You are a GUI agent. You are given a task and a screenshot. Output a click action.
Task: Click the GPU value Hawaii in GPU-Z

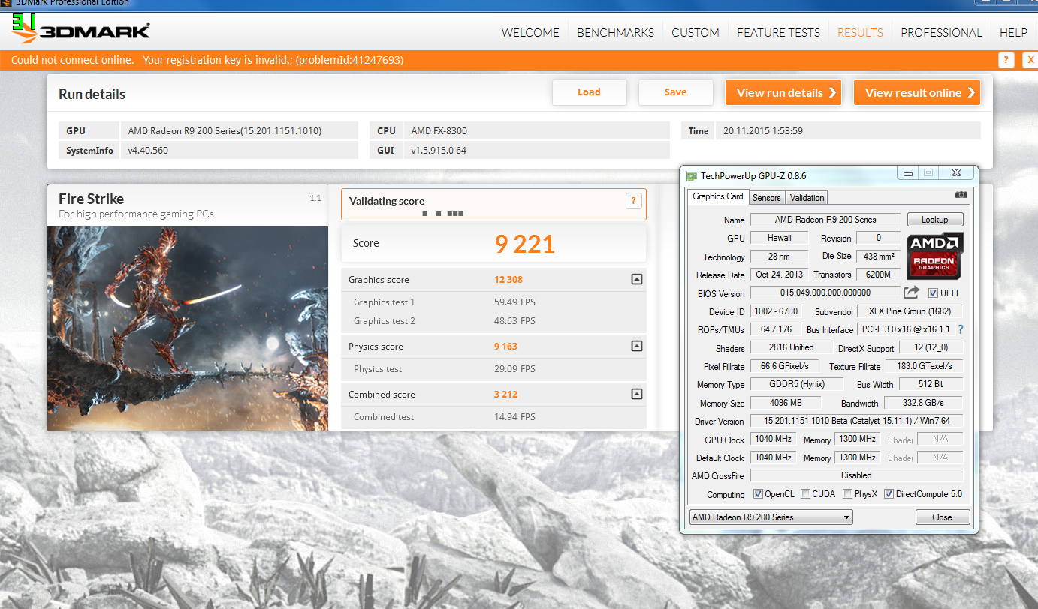coord(779,238)
